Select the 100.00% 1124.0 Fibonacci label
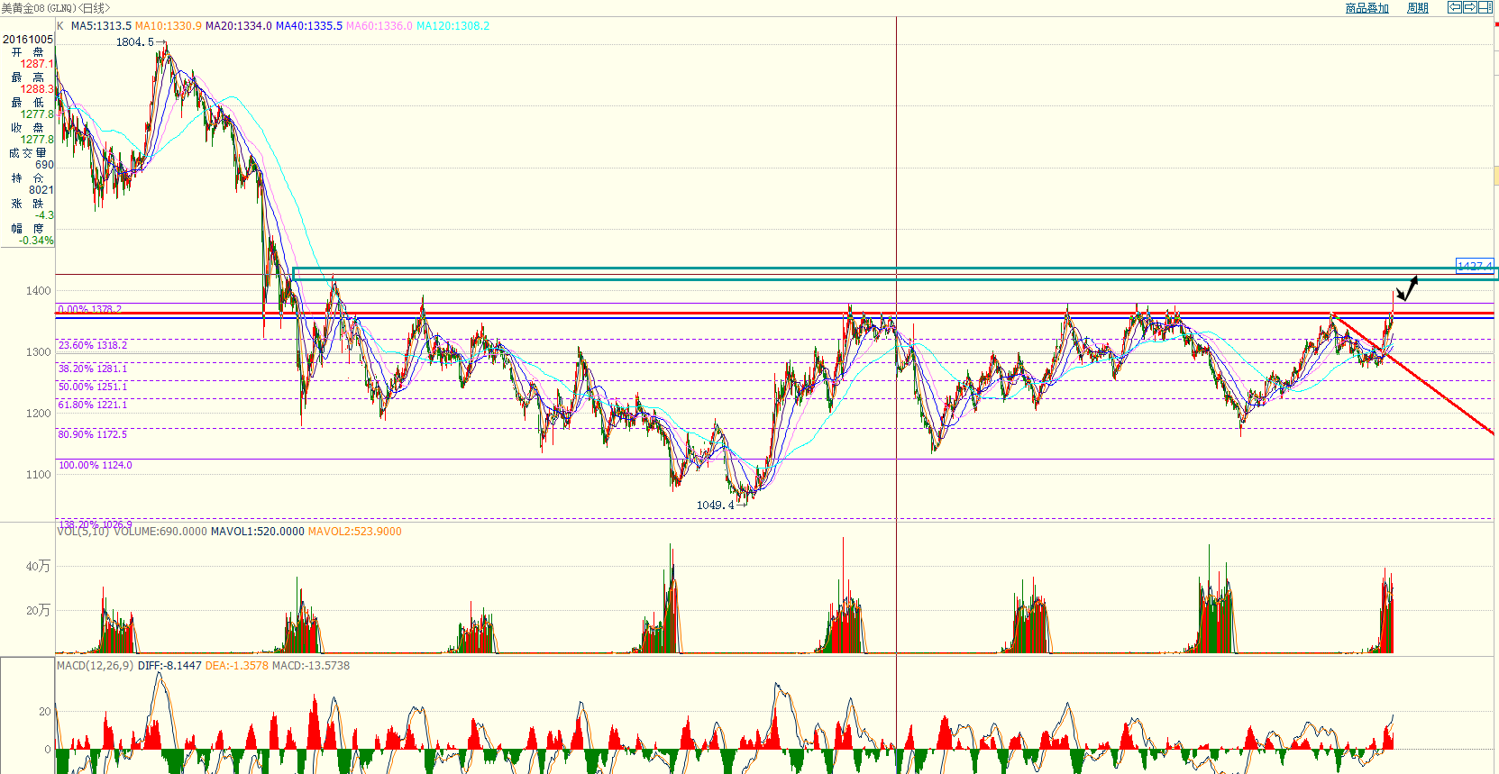 pos(96,465)
